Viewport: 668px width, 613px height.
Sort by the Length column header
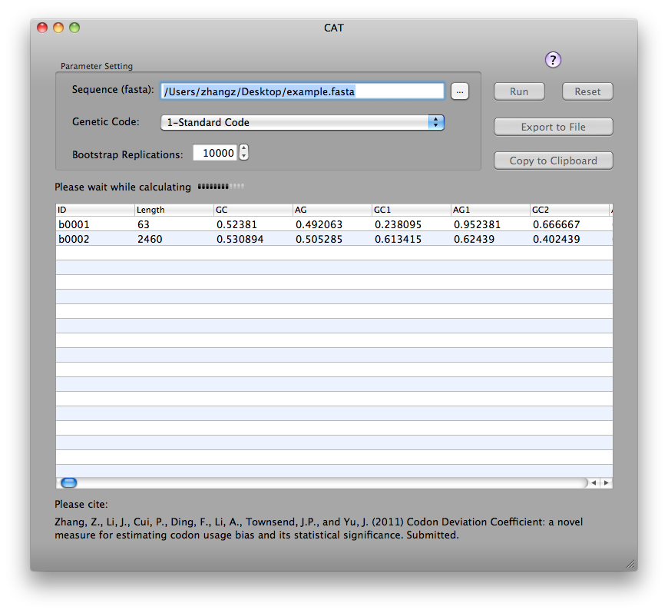174,210
